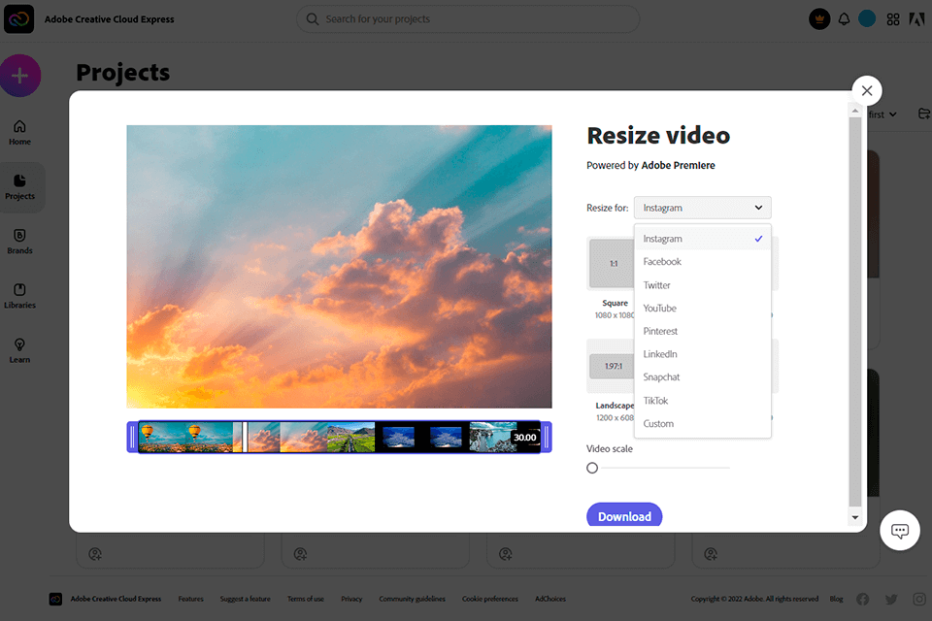Screen dimensions: 932x621
Task: Click the first project card share icon
Action: pos(95,554)
